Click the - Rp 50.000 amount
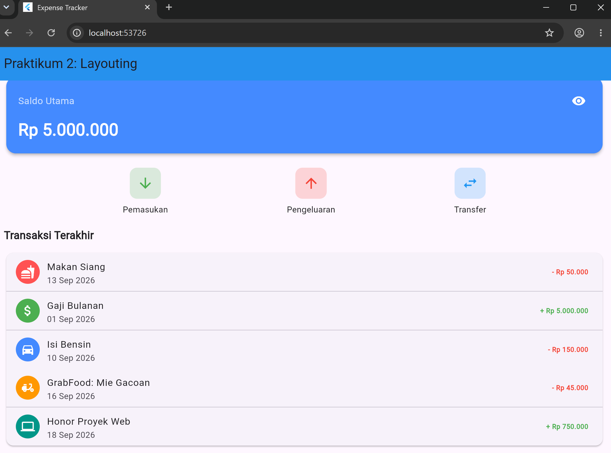Viewport: 611px width, 453px height. (x=570, y=272)
